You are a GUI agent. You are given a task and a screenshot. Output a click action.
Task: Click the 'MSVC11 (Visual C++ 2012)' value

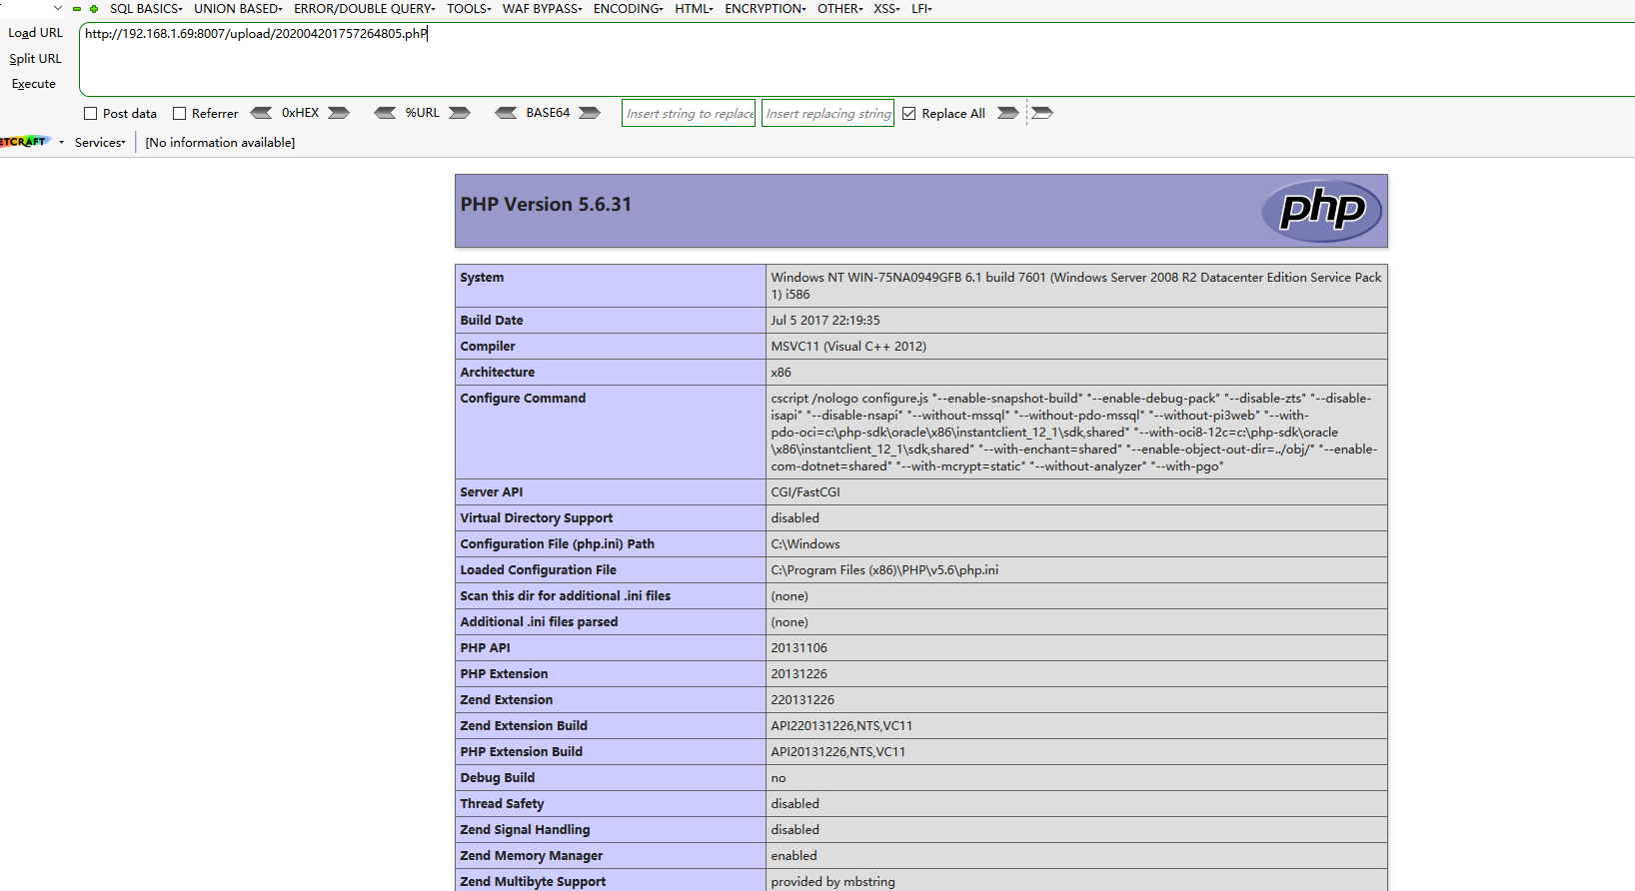click(x=848, y=347)
